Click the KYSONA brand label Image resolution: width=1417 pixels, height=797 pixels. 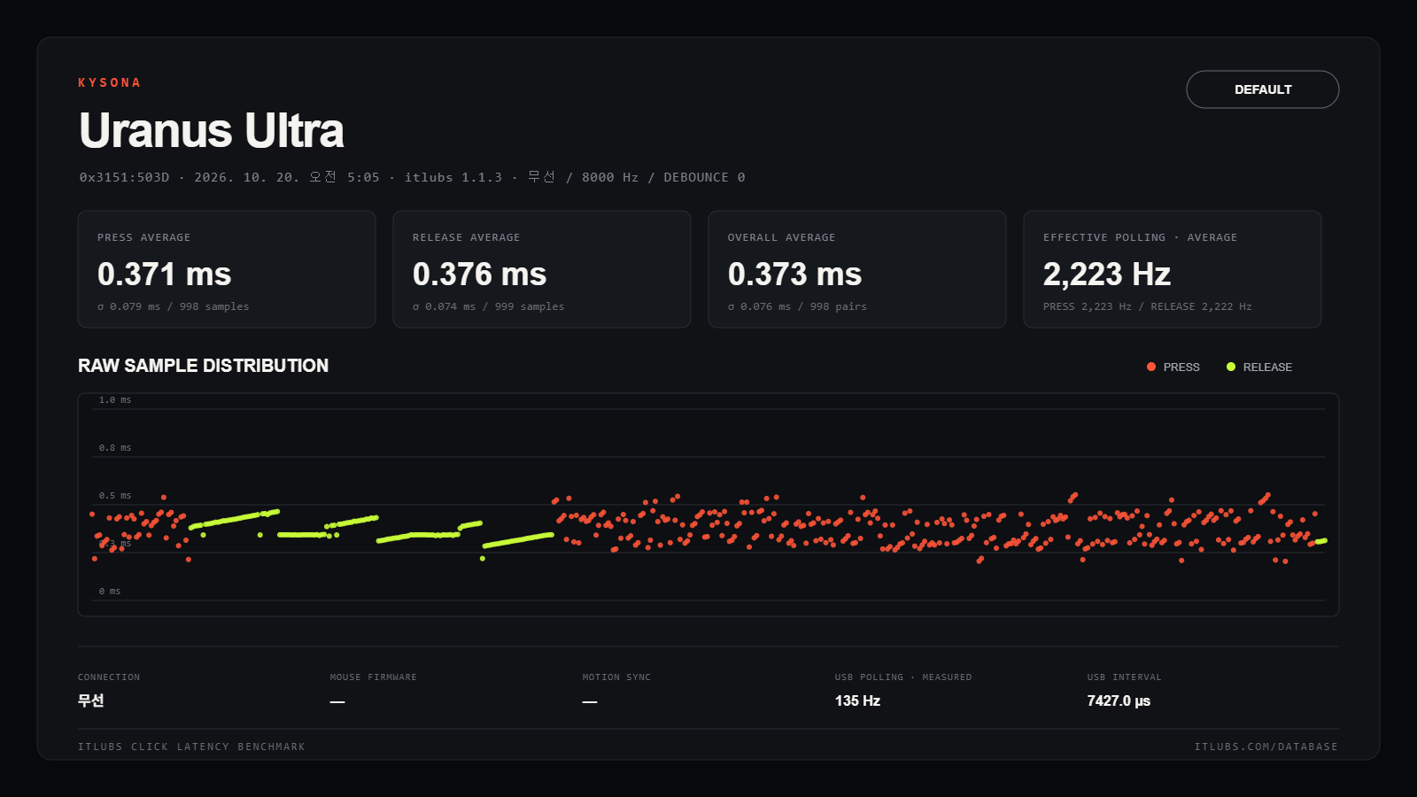pyautogui.click(x=109, y=82)
